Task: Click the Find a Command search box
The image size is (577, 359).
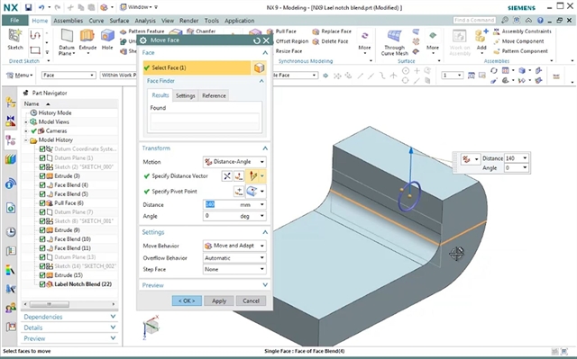Action: pos(474,20)
